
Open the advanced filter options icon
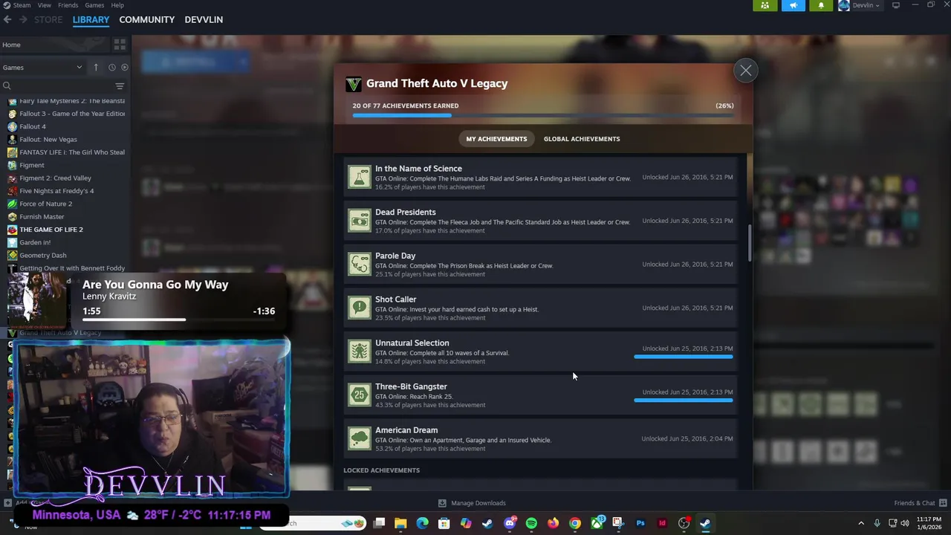(x=120, y=86)
